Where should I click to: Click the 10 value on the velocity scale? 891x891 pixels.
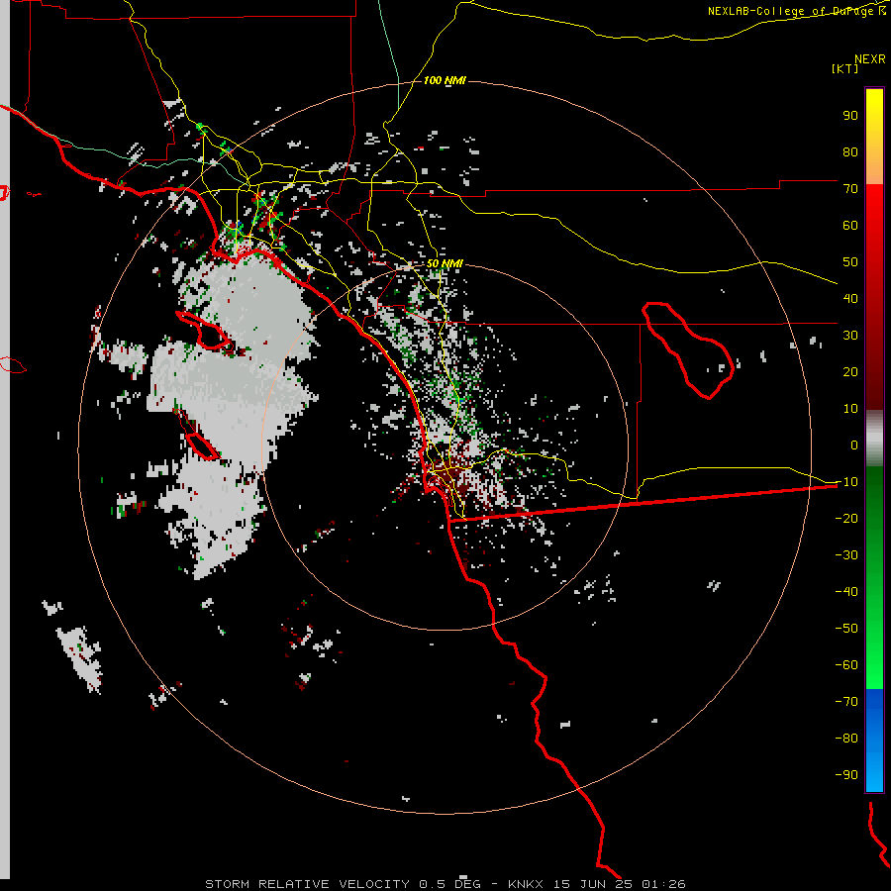coord(850,409)
